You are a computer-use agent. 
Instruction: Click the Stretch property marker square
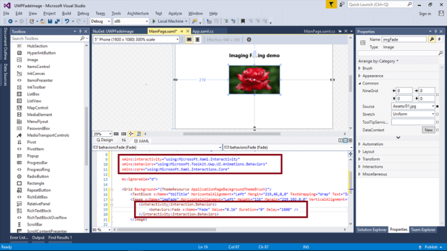pos(437,114)
